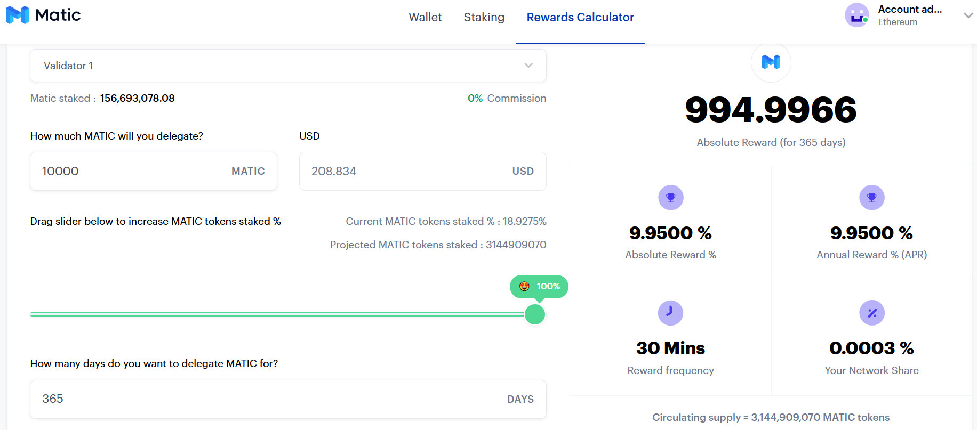Viewport: 977px width, 430px height.
Task: Open the Validator 1 dropdown
Action: (x=288, y=66)
